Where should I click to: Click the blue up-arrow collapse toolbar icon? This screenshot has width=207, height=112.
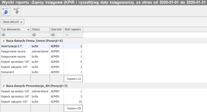pyautogui.click(x=5, y=11)
